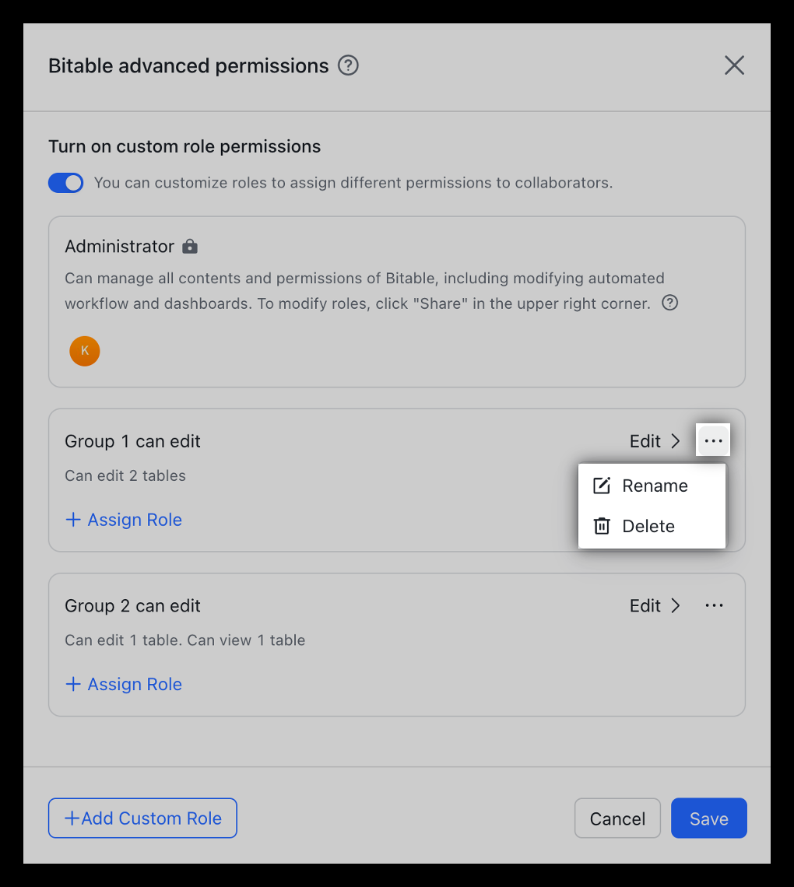Turn off the custom role permissions toggle

pyautogui.click(x=66, y=183)
